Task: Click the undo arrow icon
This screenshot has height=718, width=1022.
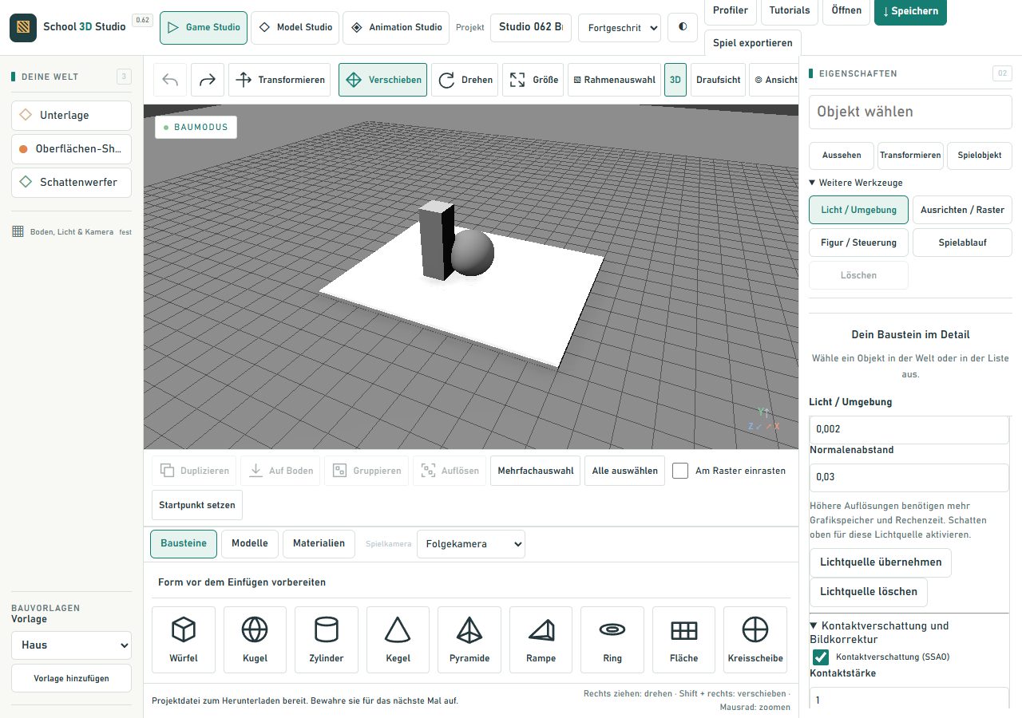Action: click(170, 80)
